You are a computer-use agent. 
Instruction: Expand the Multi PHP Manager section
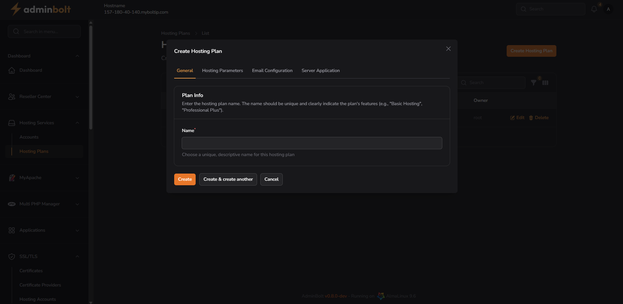point(77,204)
